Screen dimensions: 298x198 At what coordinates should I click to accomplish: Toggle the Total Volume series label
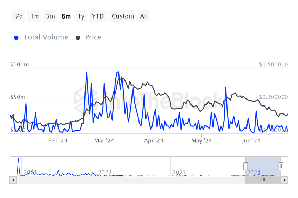(x=46, y=37)
